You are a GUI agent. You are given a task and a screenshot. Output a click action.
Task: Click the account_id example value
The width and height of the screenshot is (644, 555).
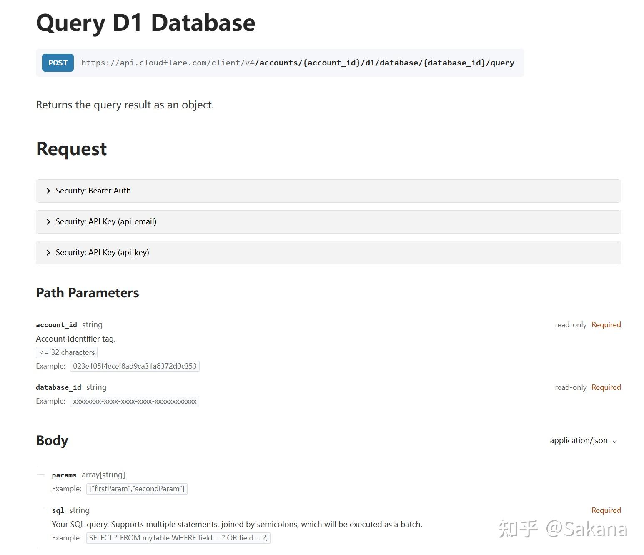click(x=135, y=366)
